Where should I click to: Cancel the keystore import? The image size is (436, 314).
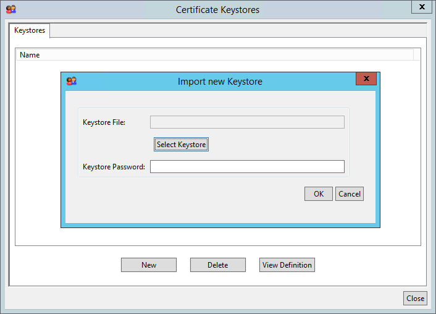tap(349, 194)
